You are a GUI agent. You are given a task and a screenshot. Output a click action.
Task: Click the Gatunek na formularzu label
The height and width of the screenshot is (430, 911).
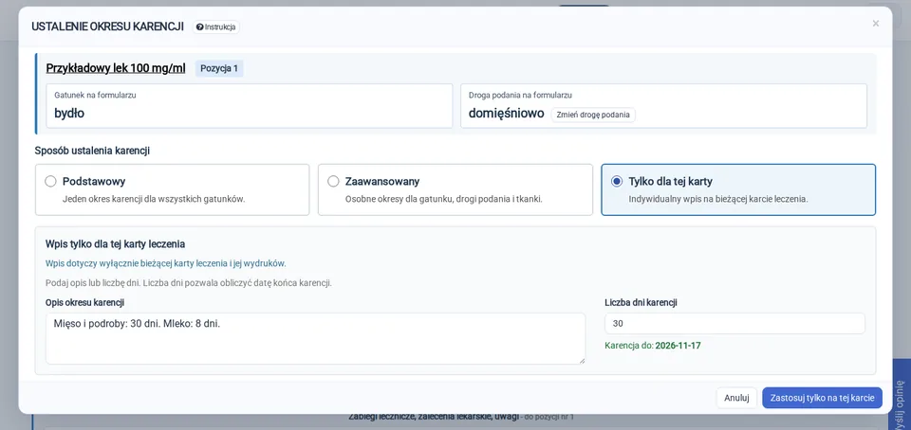coord(95,95)
